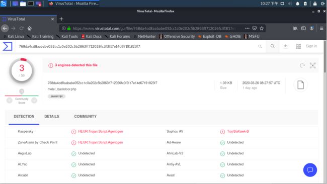Click the lock screen icon in panel
Screen dimensions: 327x184
315,4
